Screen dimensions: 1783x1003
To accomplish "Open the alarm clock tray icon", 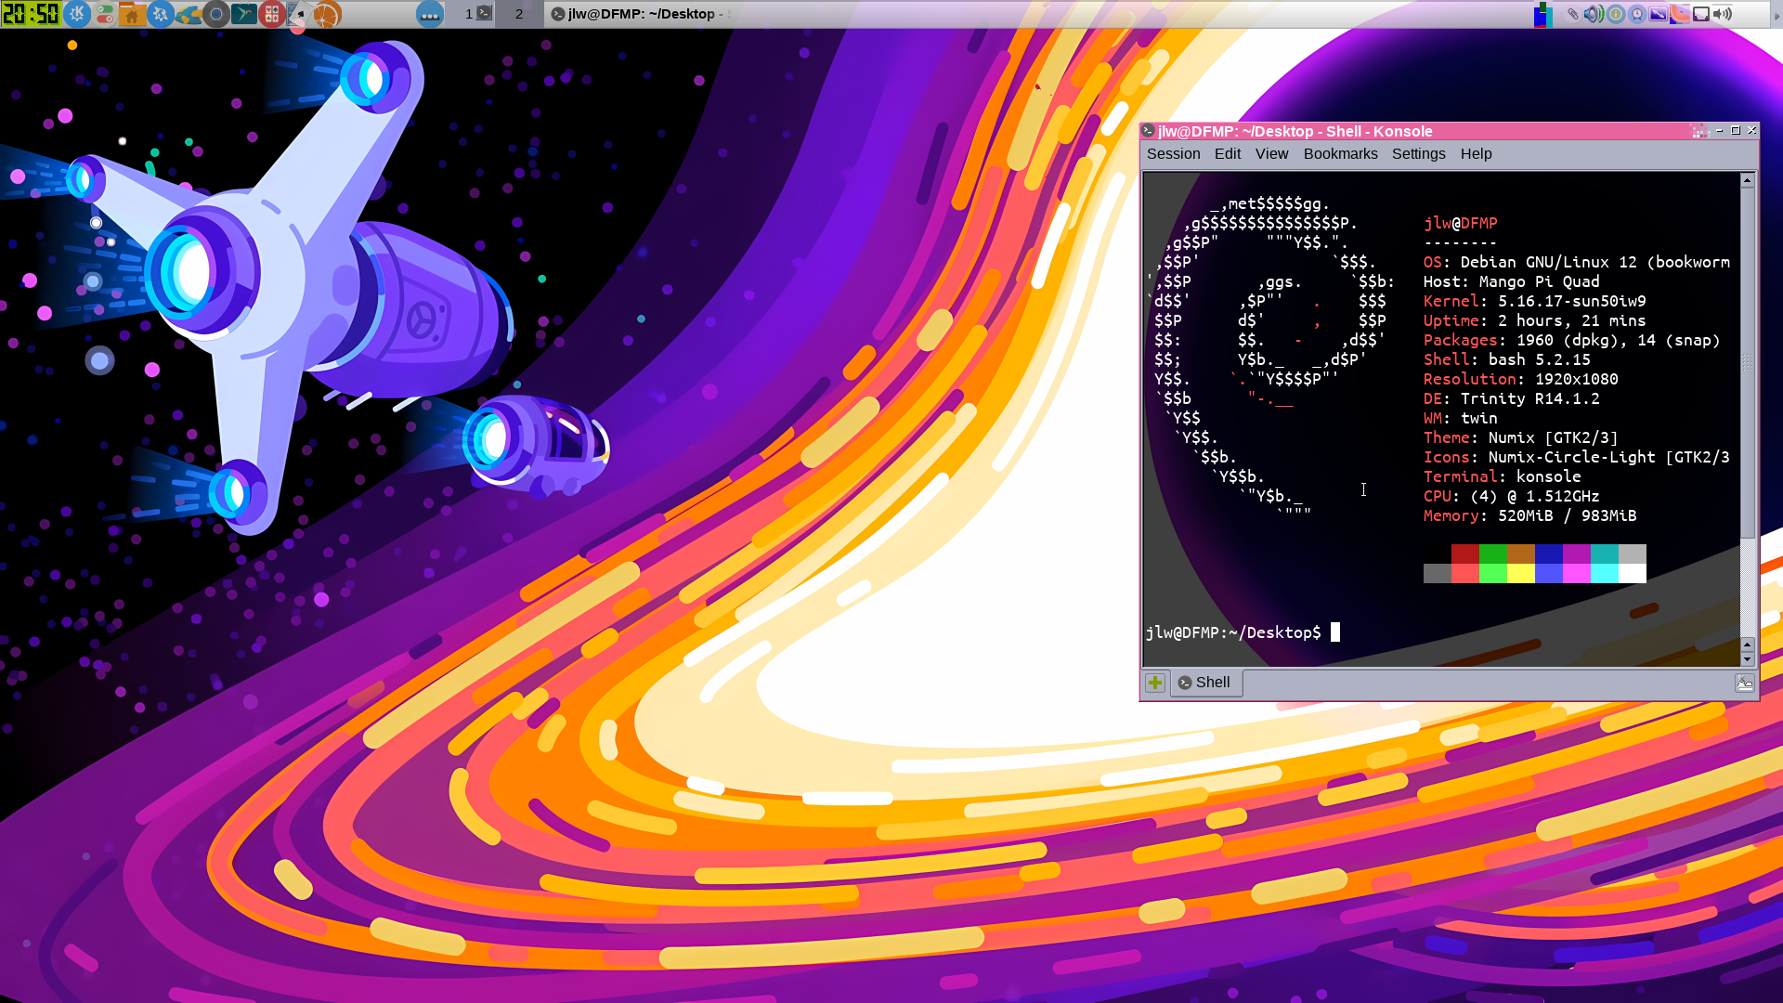I will point(1637,14).
